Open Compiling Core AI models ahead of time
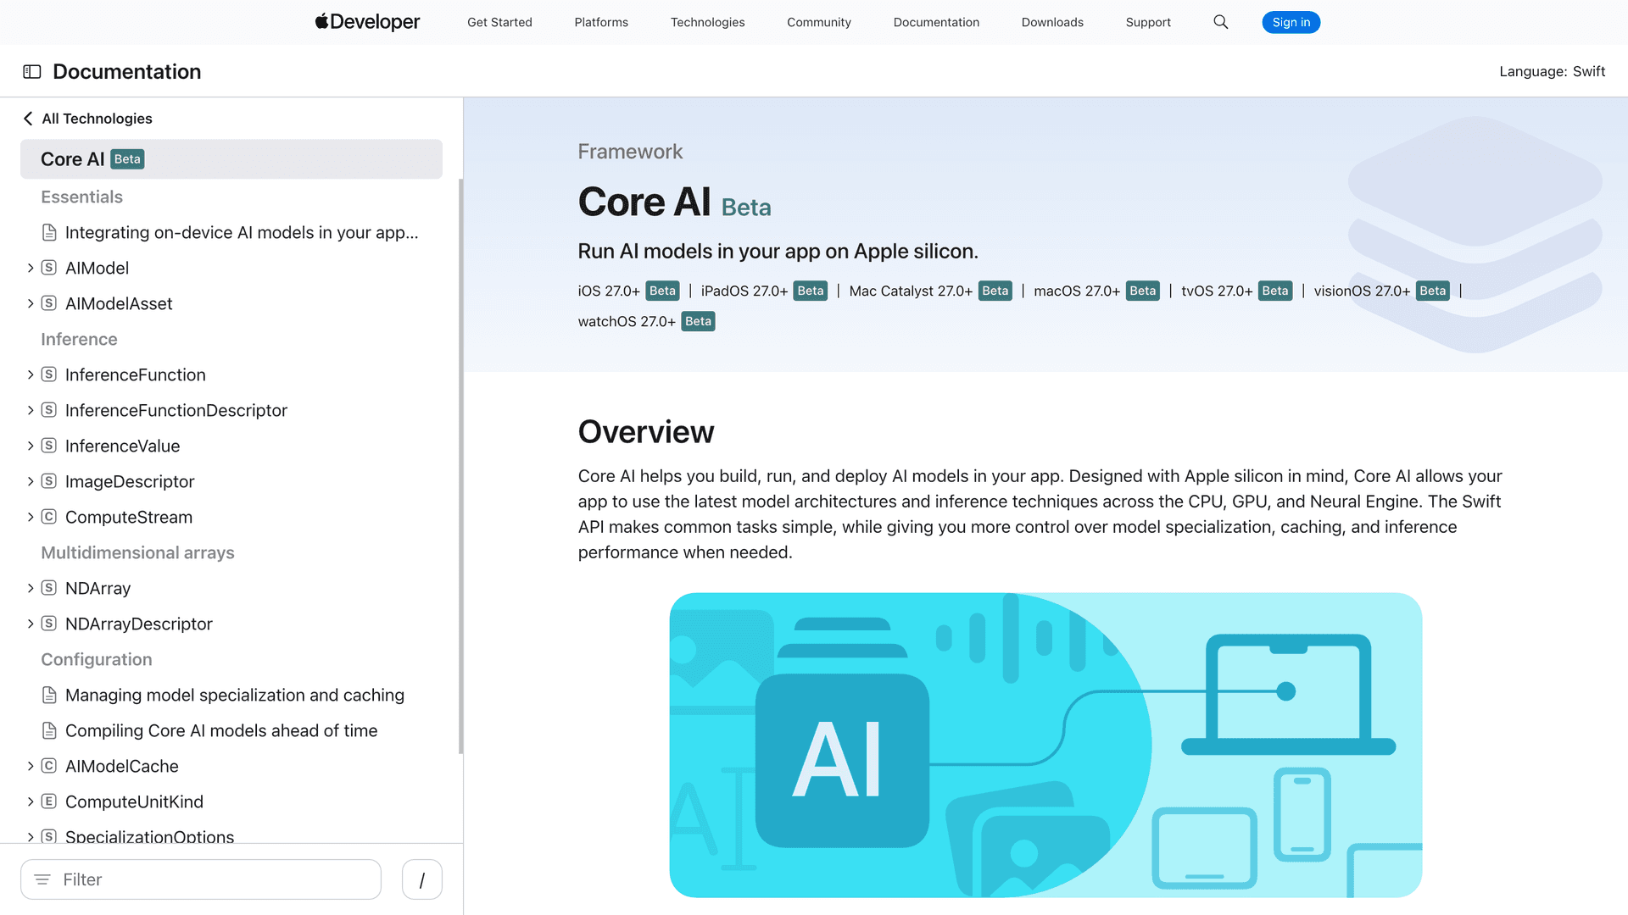Image resolution: width=1628 pixels, height=915 pixels. tap(221, 730)
